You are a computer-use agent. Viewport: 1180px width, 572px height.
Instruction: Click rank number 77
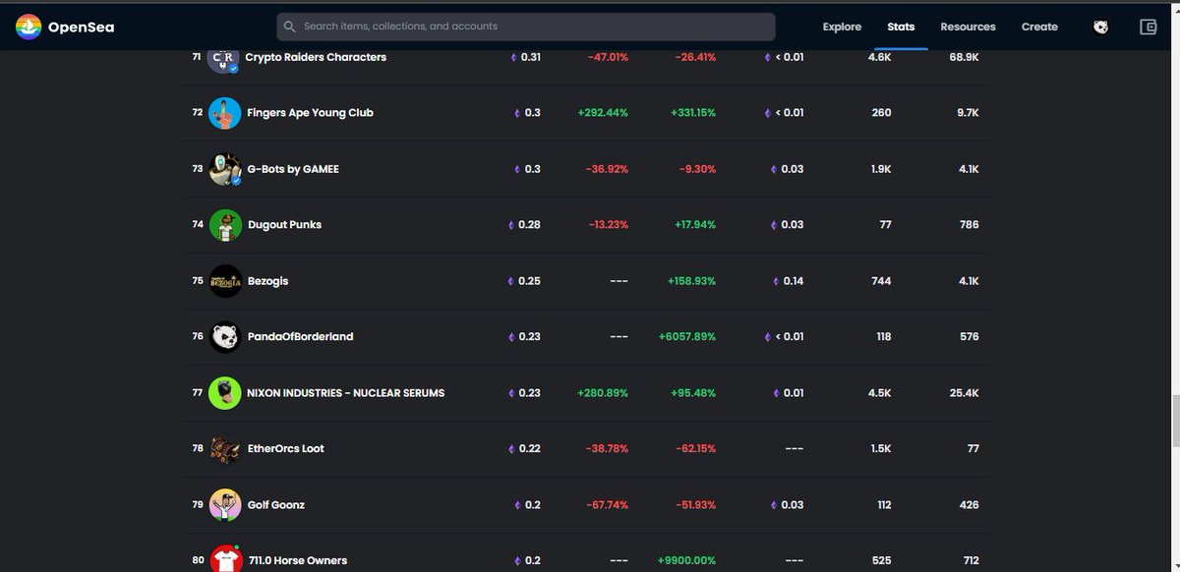coord(198,392)
